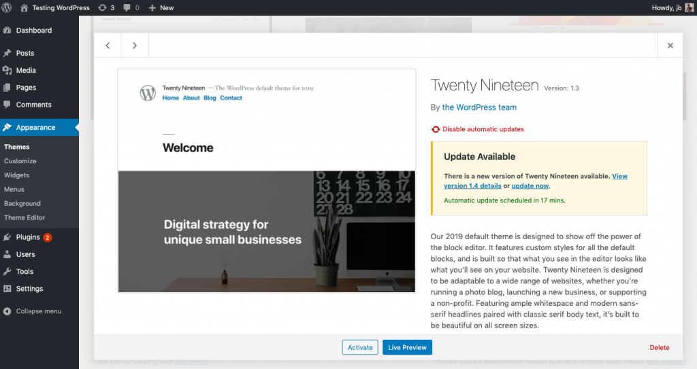Disable automatic updates for Twenty Nineteen
This screenshot has width=697, height=369.
coord(483,129)
